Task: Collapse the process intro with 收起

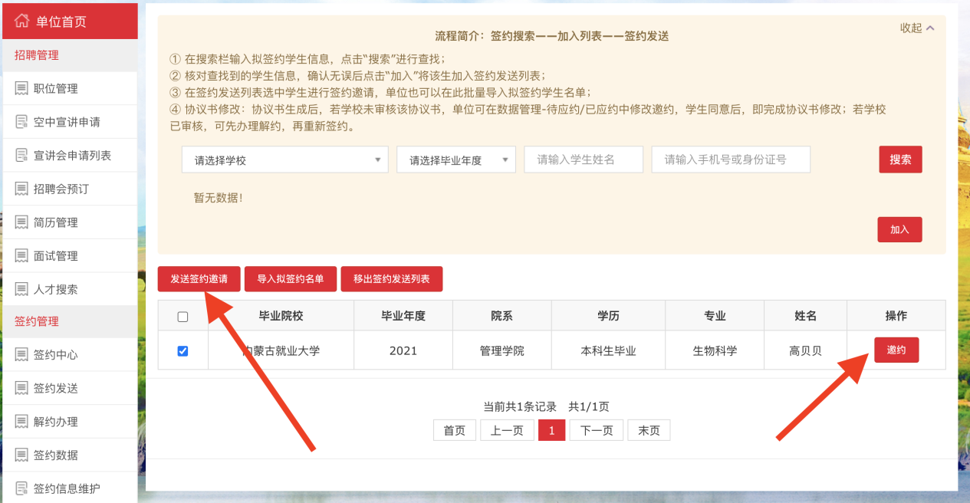Action: 917,28
